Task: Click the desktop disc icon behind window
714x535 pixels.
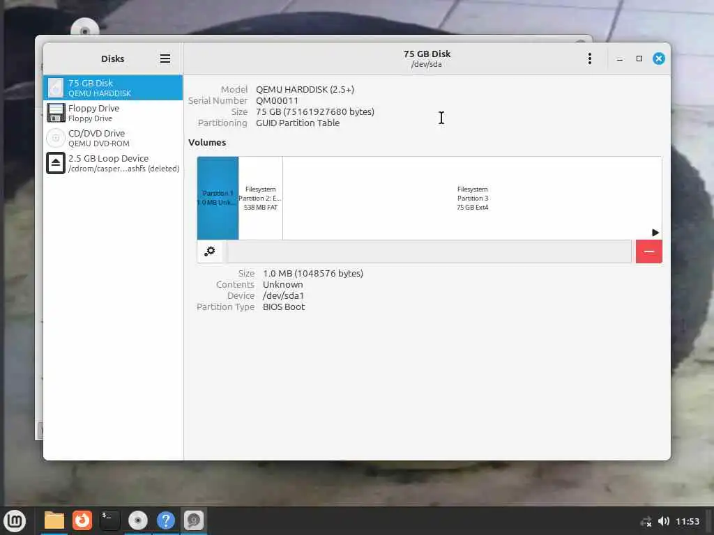Action: tap(84, 29)
